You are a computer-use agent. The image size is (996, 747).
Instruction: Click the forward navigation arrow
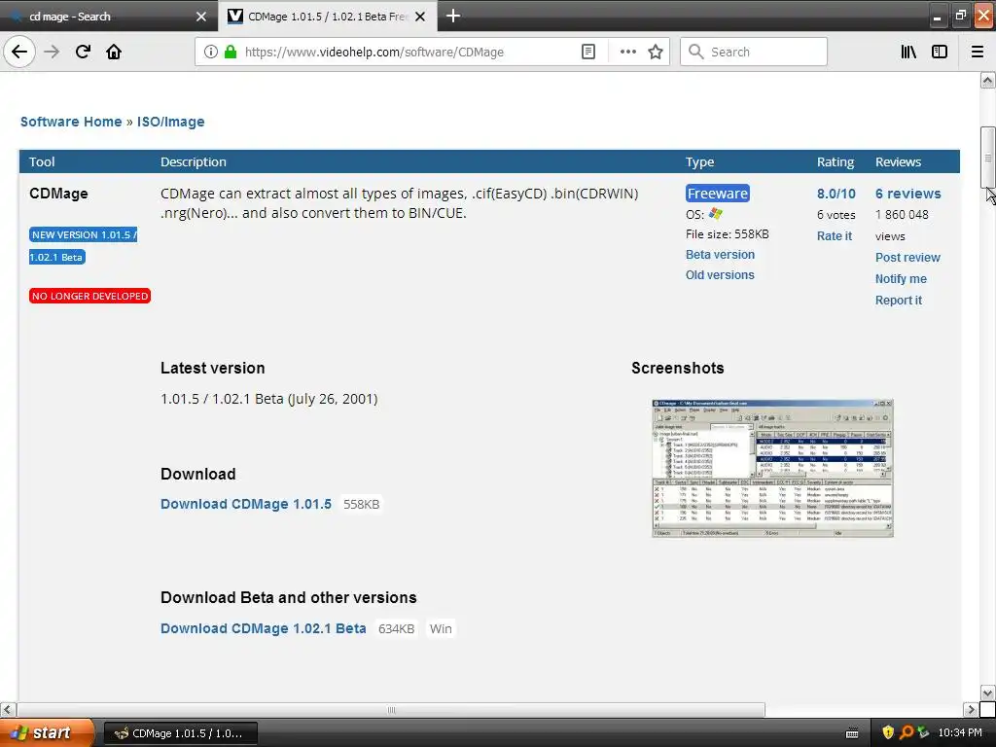point(53,53)
